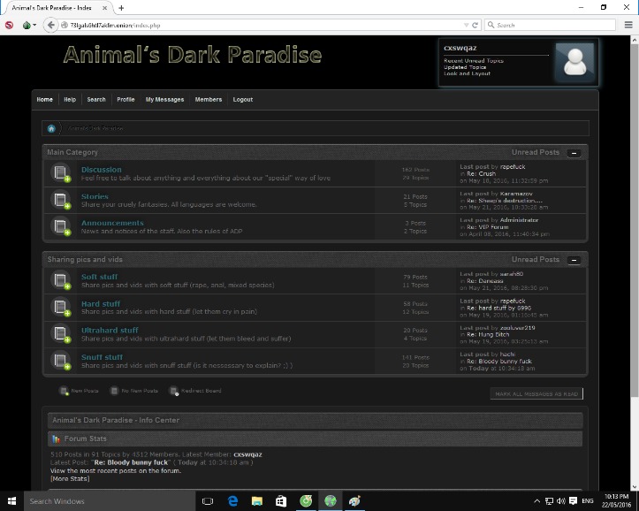Open the Updated Topics link
Screen dimensions: 639x511
[465, 67]
